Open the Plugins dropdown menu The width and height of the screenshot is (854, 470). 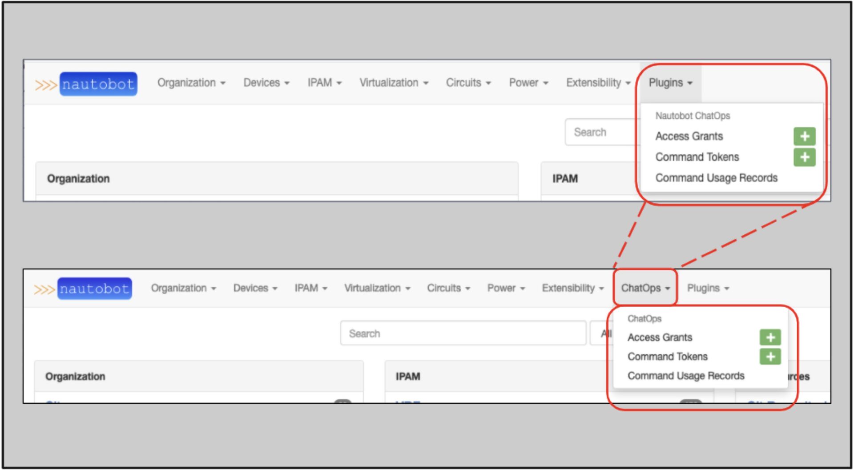670,83
